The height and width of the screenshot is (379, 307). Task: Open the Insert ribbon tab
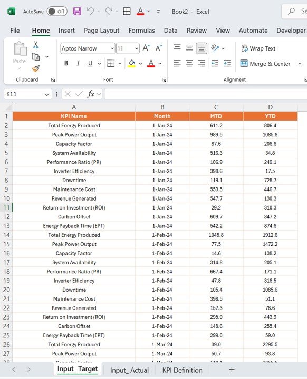click(66, 31)
